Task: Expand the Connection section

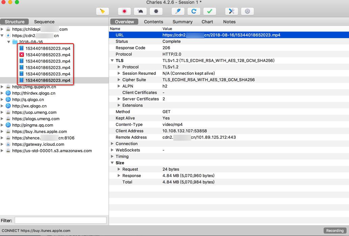Action: [x=112, y=143]
